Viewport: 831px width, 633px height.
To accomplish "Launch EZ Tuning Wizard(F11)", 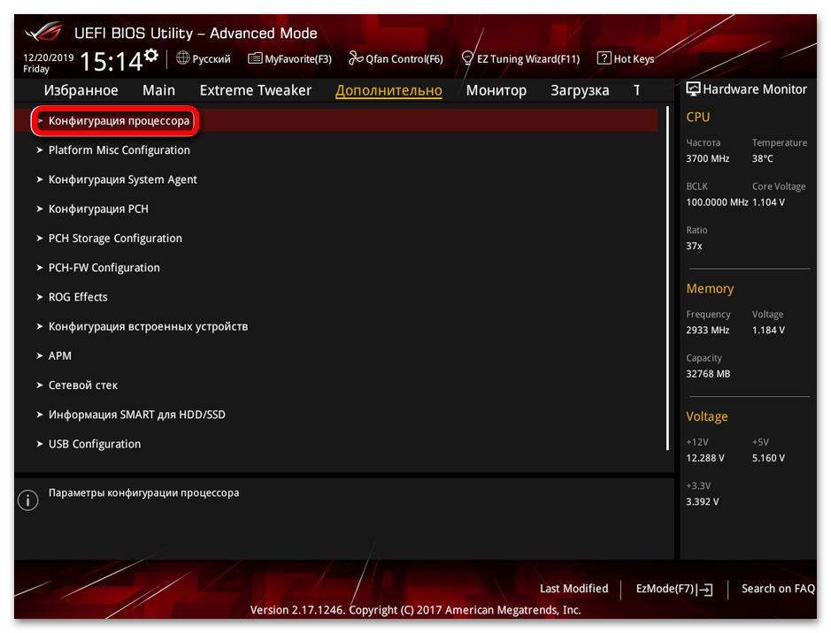I will 528,58.
